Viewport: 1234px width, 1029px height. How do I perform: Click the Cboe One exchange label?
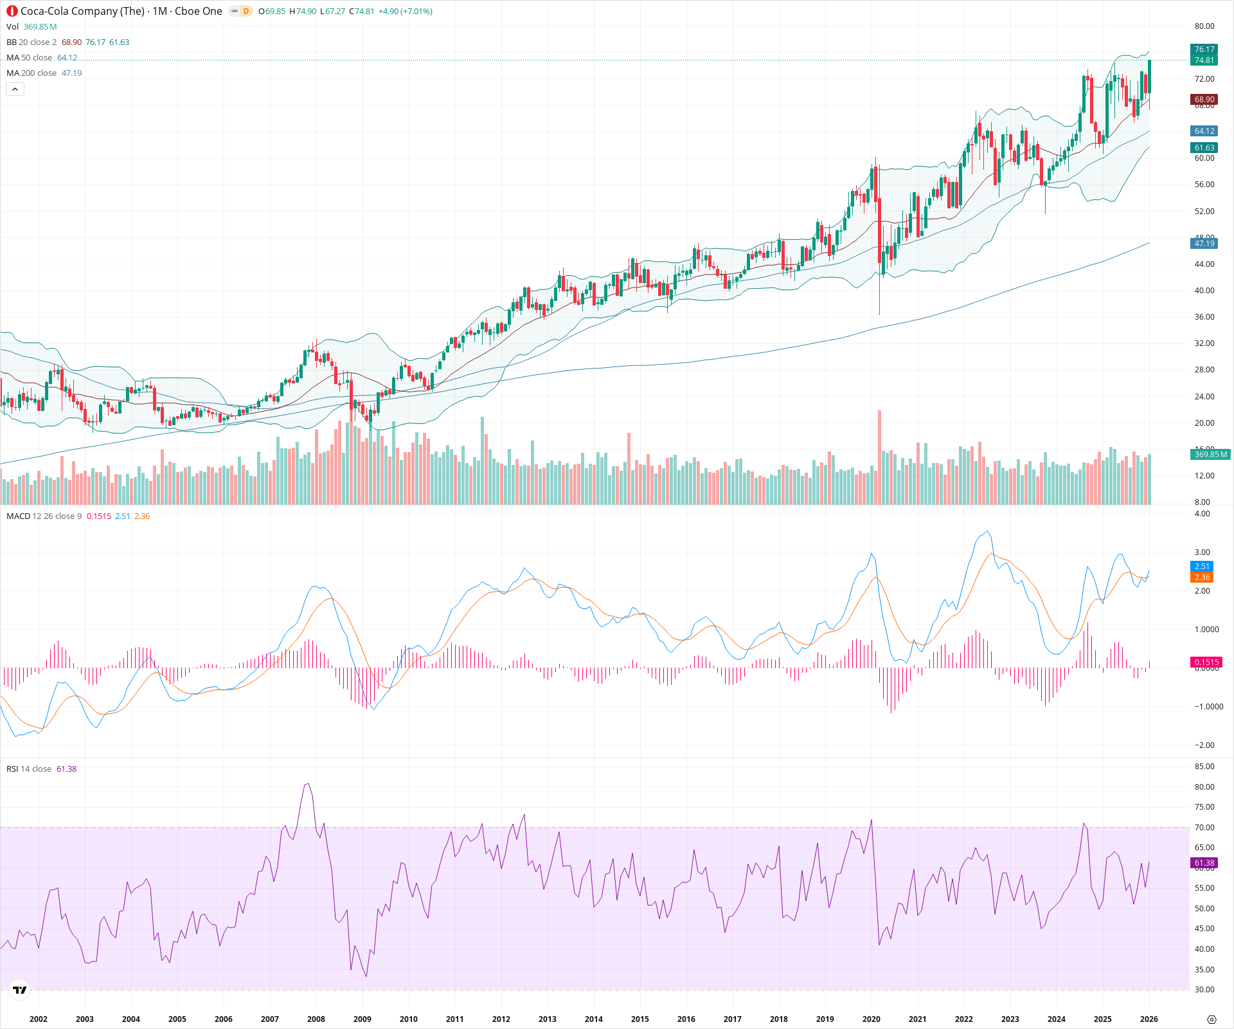tap(199, 11)
